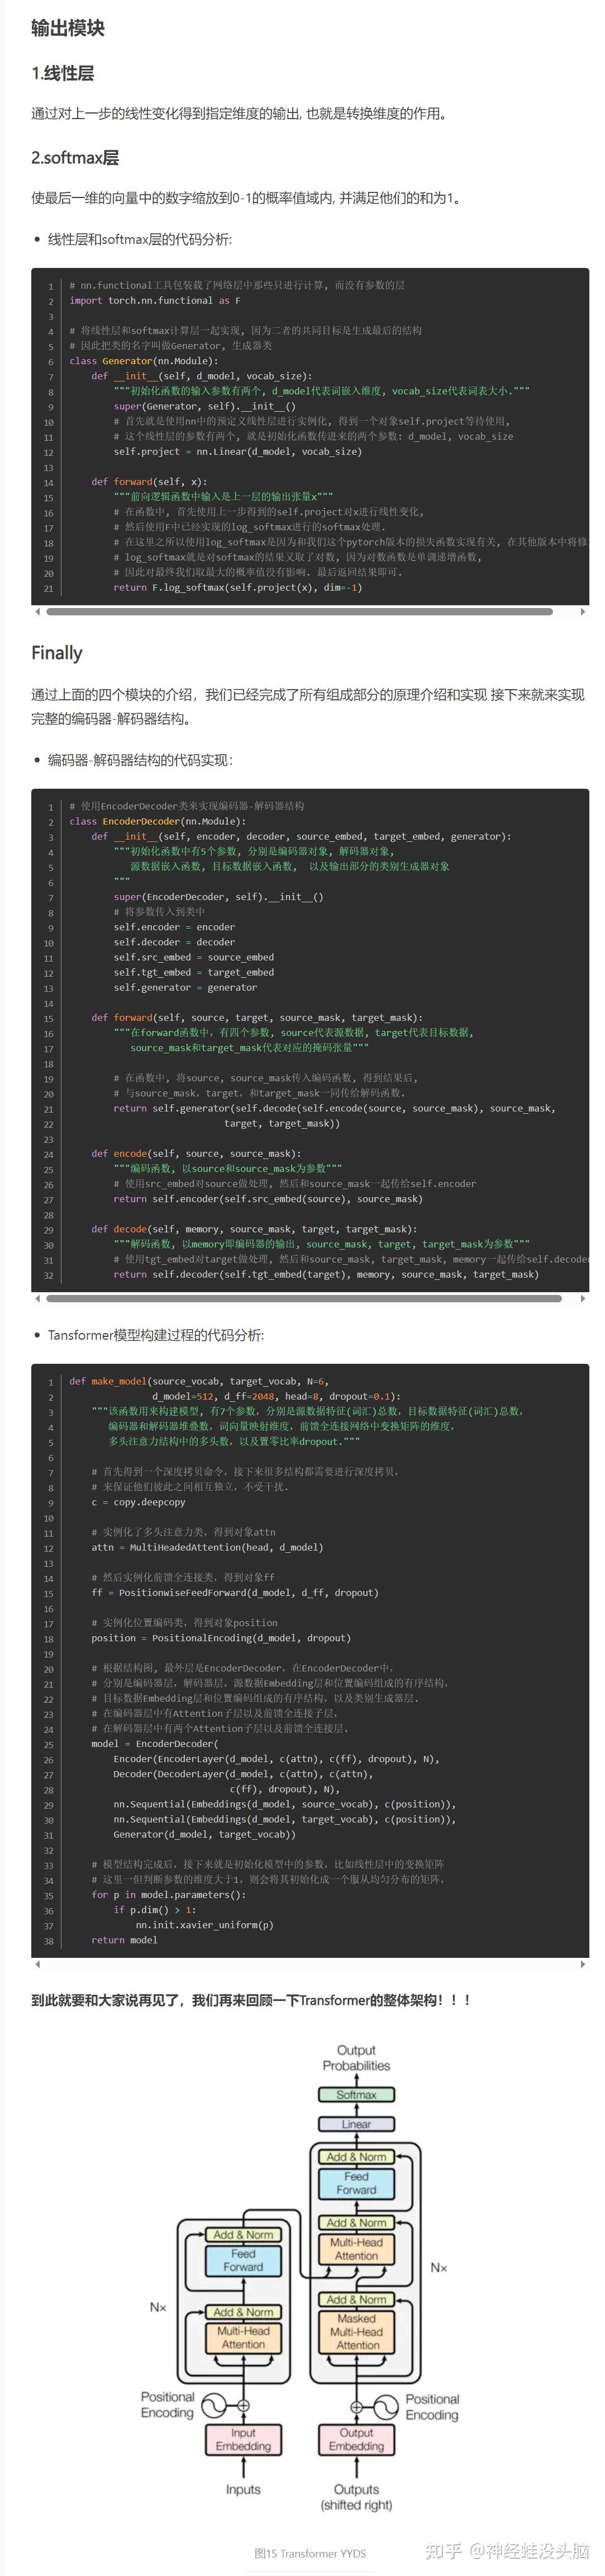Click code line "class Generator(nn.Module):"
The image size is (605, 2576).
click(144, 361)
